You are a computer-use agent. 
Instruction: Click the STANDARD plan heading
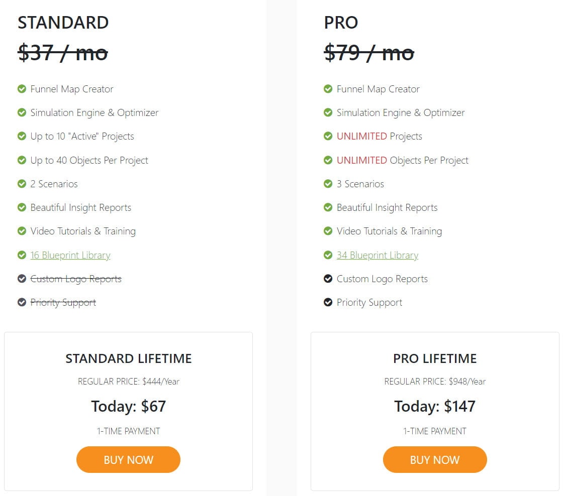click(63, 23)
